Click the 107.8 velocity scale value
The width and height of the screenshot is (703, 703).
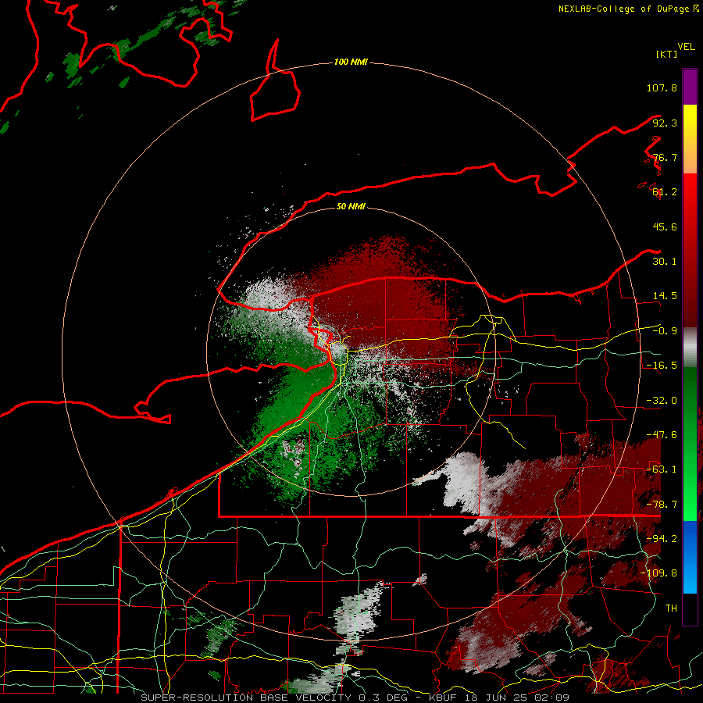coord(662,87)
